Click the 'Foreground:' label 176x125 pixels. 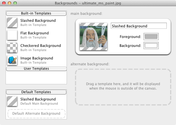(130, 37)
